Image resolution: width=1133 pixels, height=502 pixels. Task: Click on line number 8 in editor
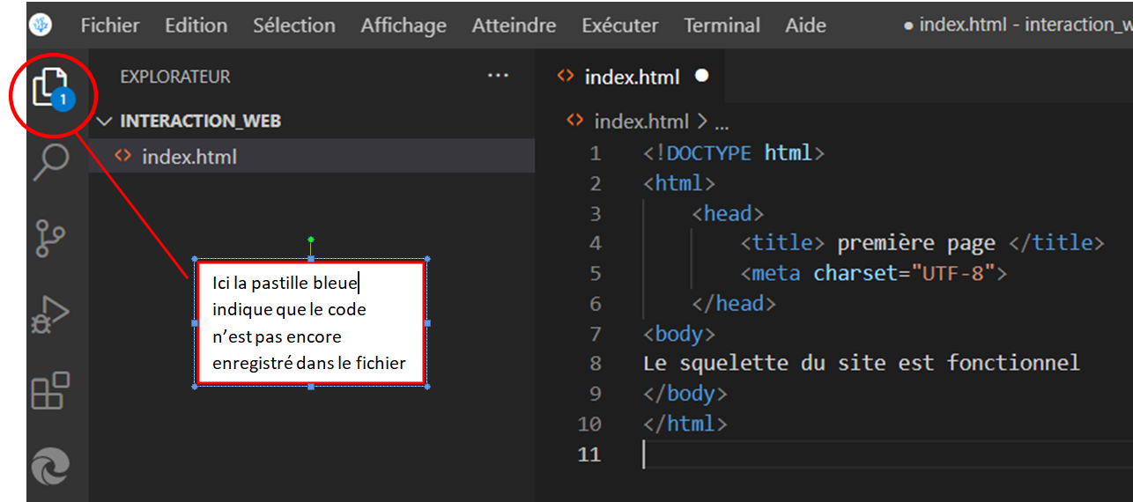(x=596, y=364)
